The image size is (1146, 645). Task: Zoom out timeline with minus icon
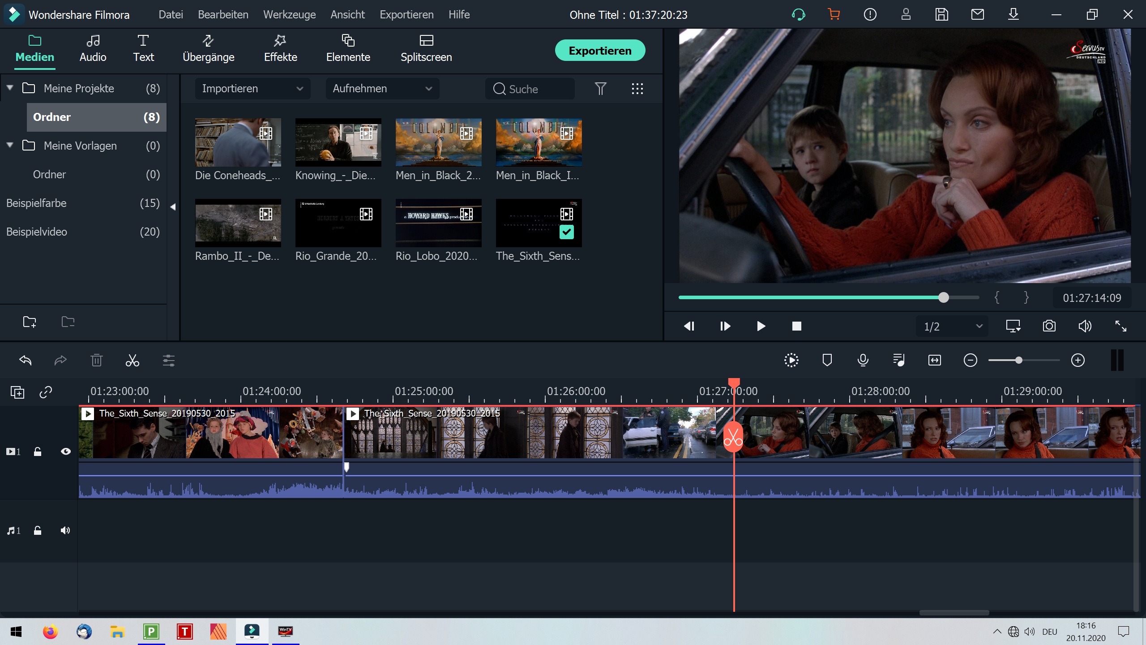(971, 360)
